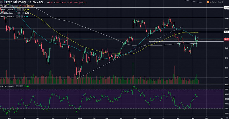Image resolution: width=229 pixels, height=119 pixels.
Task: Click 9.00 on the price axis
Action: coord(227,48)
